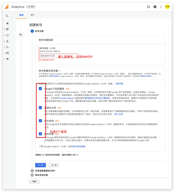Open the three-dot more options menu
Screen dimensions: 175x192
pos(161,7)
